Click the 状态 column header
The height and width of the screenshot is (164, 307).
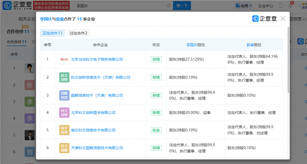[x=156, y=45]
